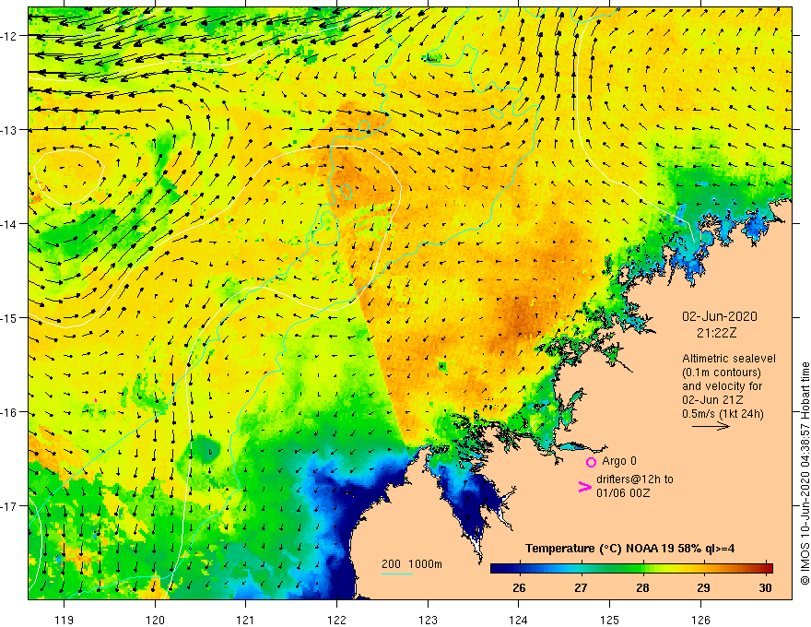Click the -17 latitude axis label

coord(10,506)
